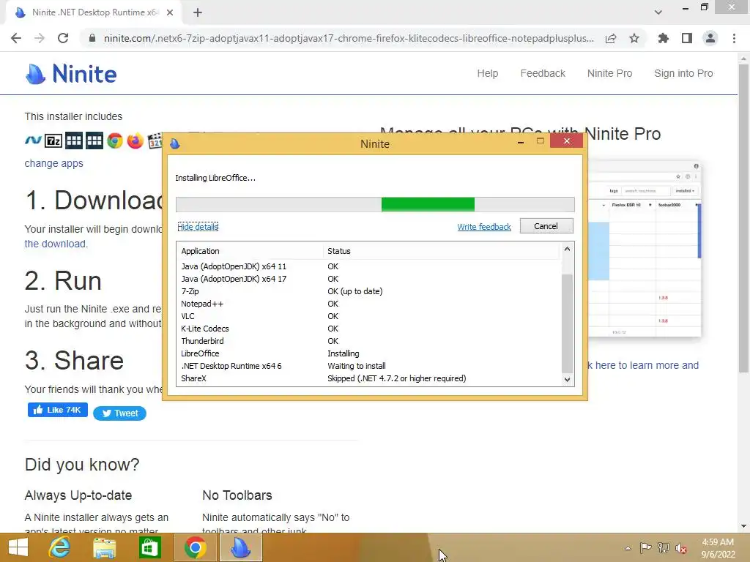Image resolution: width=750 pixels, height=562 pixels.
Task: Click the installer list scrollbar thumb
Action: [568, 323]
